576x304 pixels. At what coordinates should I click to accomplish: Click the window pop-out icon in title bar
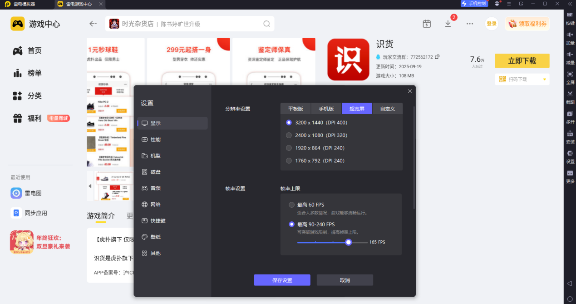pos(521,4)
